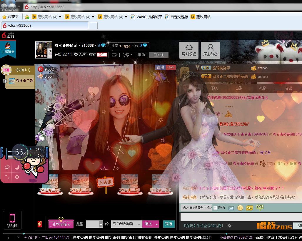
Task: Open 房间设置 room settings
Action: click(189, 50)
